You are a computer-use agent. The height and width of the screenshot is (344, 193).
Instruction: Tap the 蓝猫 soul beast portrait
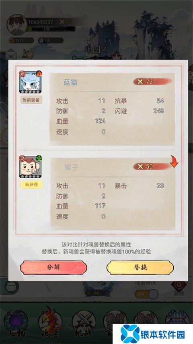coord(31,82)
